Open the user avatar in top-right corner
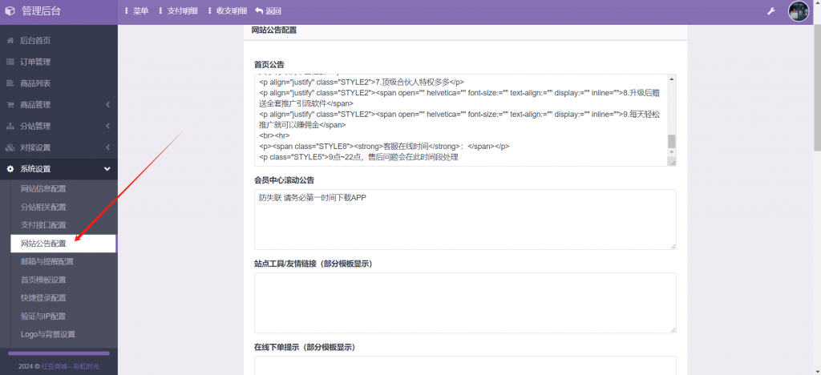This screenshot has height=375, width=821. [799, 11]
